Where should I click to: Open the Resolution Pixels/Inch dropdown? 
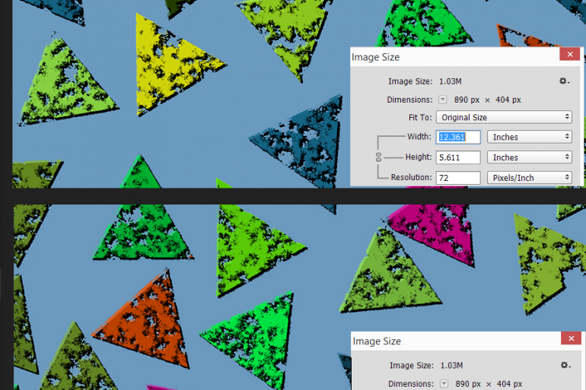coord(529,178)
